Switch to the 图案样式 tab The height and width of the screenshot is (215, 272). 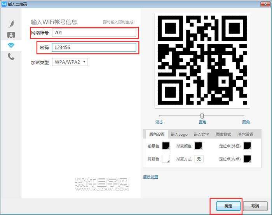tap(223, 134)
